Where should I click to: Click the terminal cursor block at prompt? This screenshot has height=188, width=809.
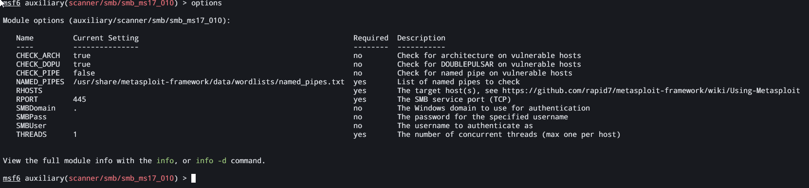pos(193,178)
